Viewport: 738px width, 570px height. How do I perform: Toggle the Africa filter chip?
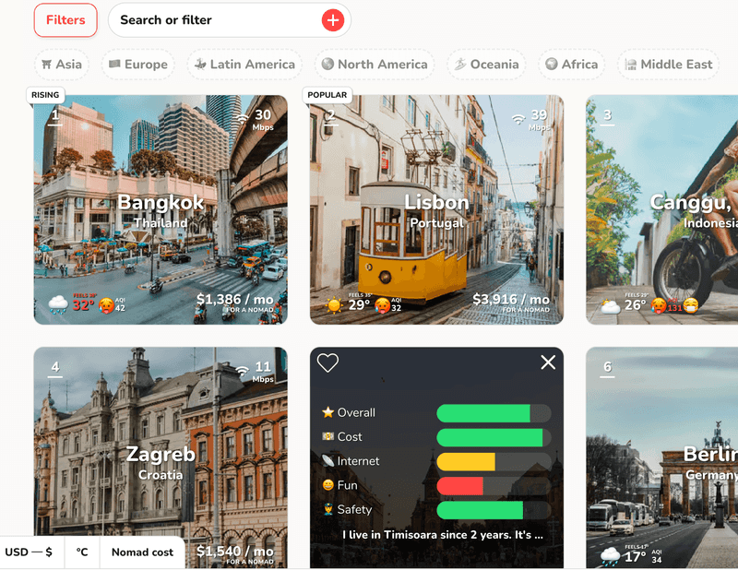pos(570,65)
